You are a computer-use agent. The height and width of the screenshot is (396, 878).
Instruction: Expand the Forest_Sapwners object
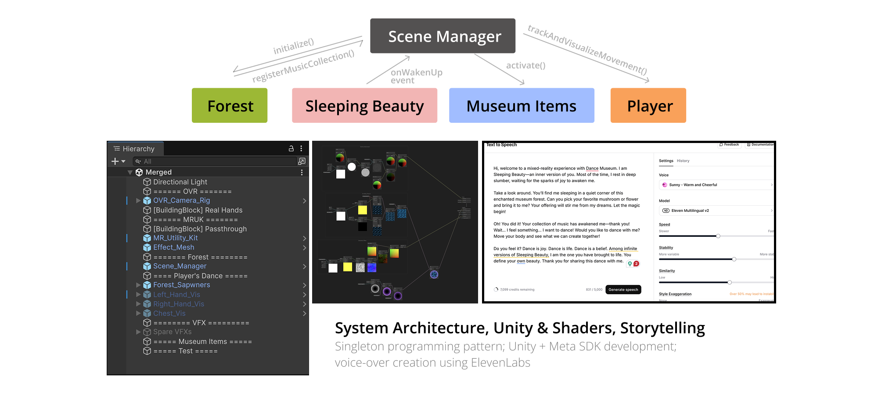(x=138, y=285)
